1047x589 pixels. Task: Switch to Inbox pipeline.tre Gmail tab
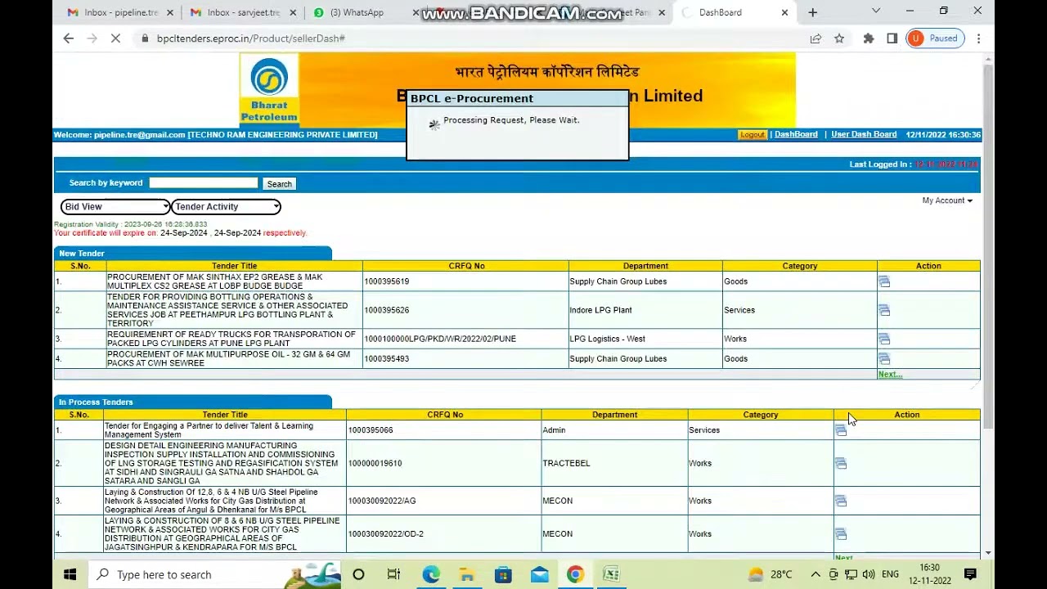[x=120, y=12]
